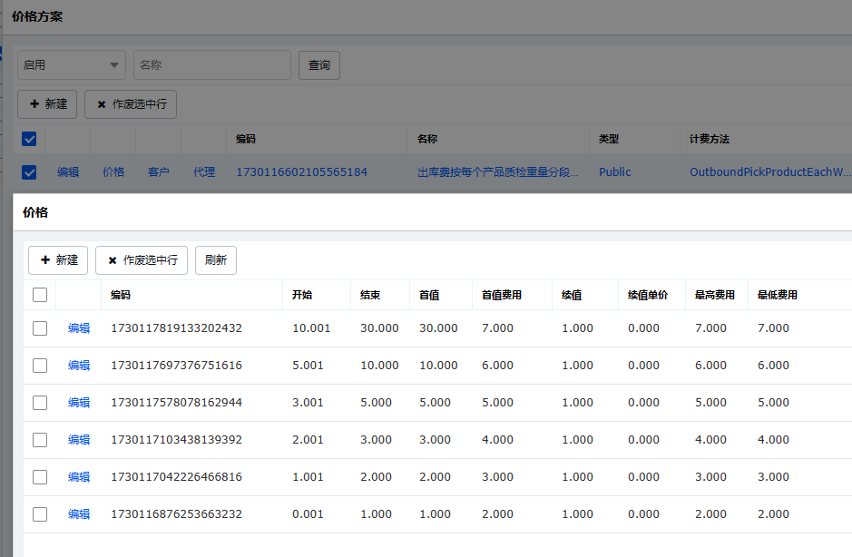Click the 编码 column header in 价格 table
This screenshot has width=852, height=557.
coord(121,295)
